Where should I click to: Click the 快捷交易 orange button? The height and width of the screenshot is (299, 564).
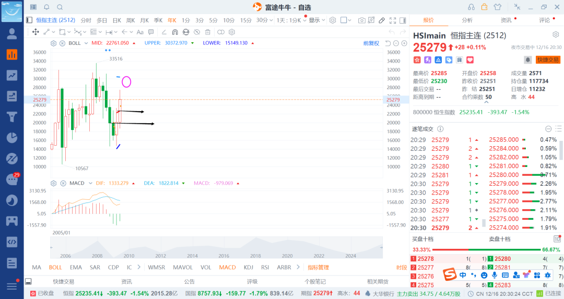548,60
